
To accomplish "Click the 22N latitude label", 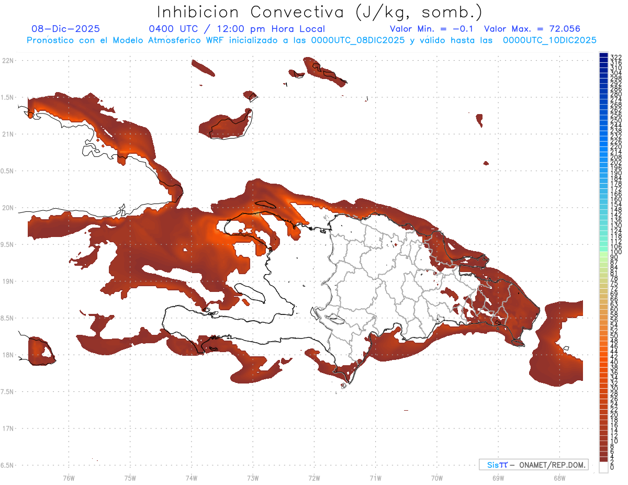I will [x=7, y=60].
